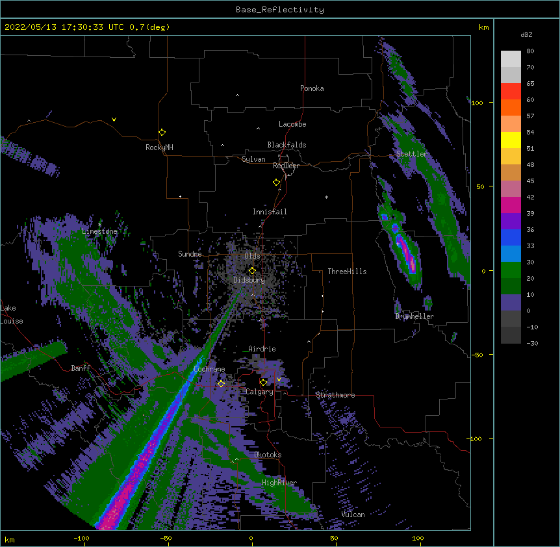Click the Cochrane town label
This screenshot has height=547, width=560.
coord(209,369)
